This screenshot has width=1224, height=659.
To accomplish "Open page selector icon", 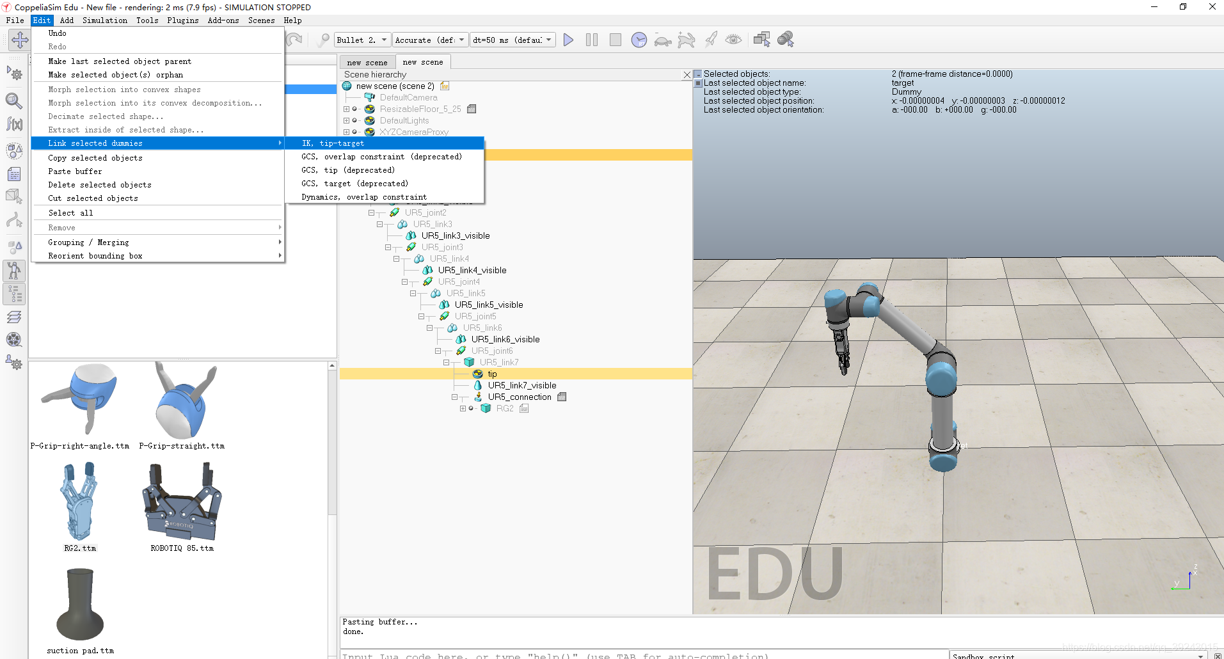I will point(761,40).
